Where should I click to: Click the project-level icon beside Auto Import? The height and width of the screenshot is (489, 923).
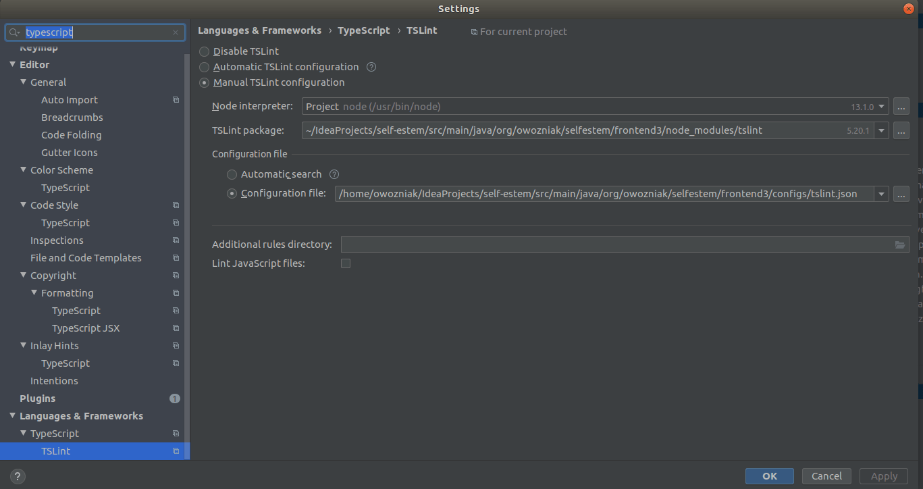(176, 100)
